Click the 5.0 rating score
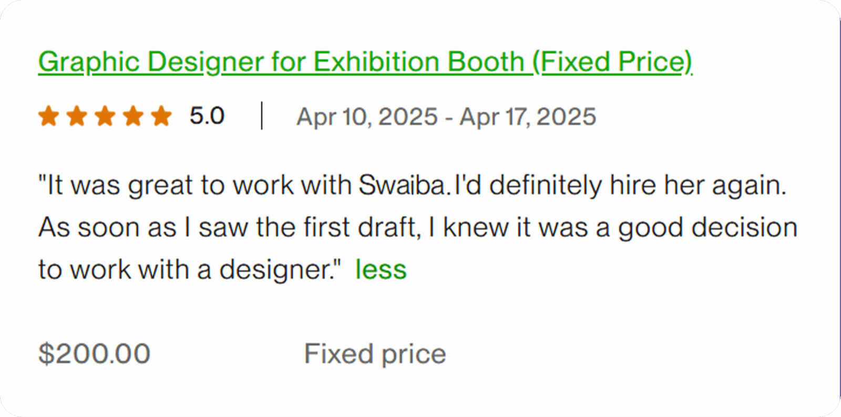841x417 pixels. 207,116
